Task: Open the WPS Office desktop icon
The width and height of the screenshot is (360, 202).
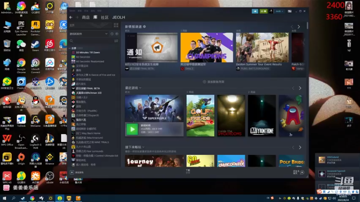Action: 7,140
